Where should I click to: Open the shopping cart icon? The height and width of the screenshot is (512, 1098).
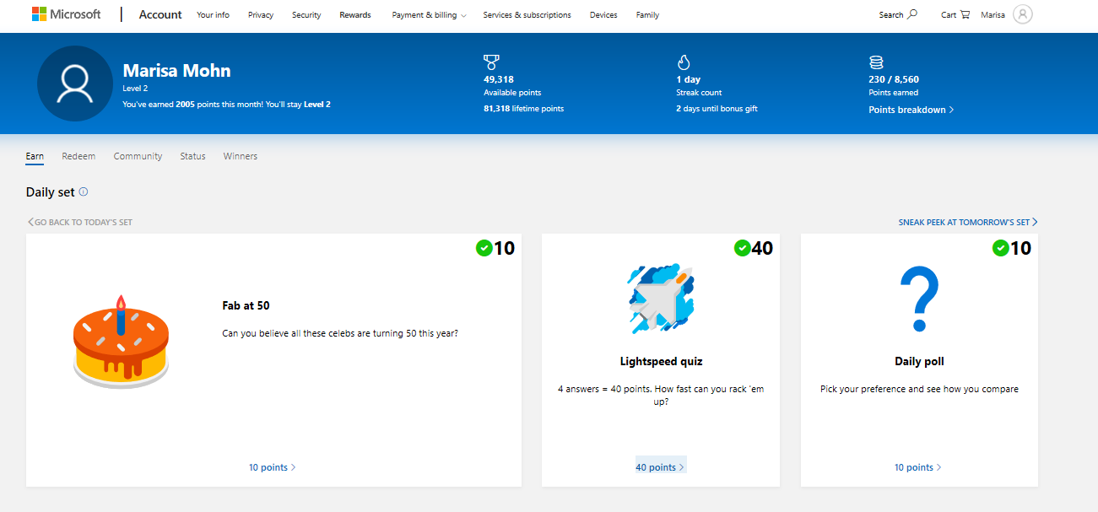(x=965, y=14)
